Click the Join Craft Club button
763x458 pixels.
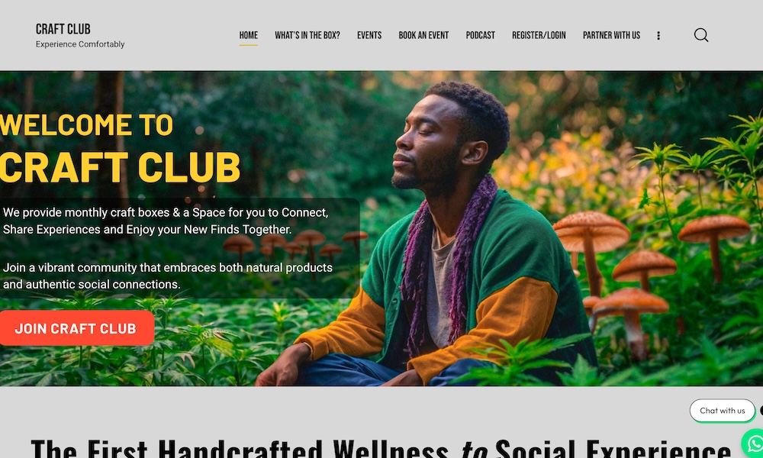[x=76, y=328]
